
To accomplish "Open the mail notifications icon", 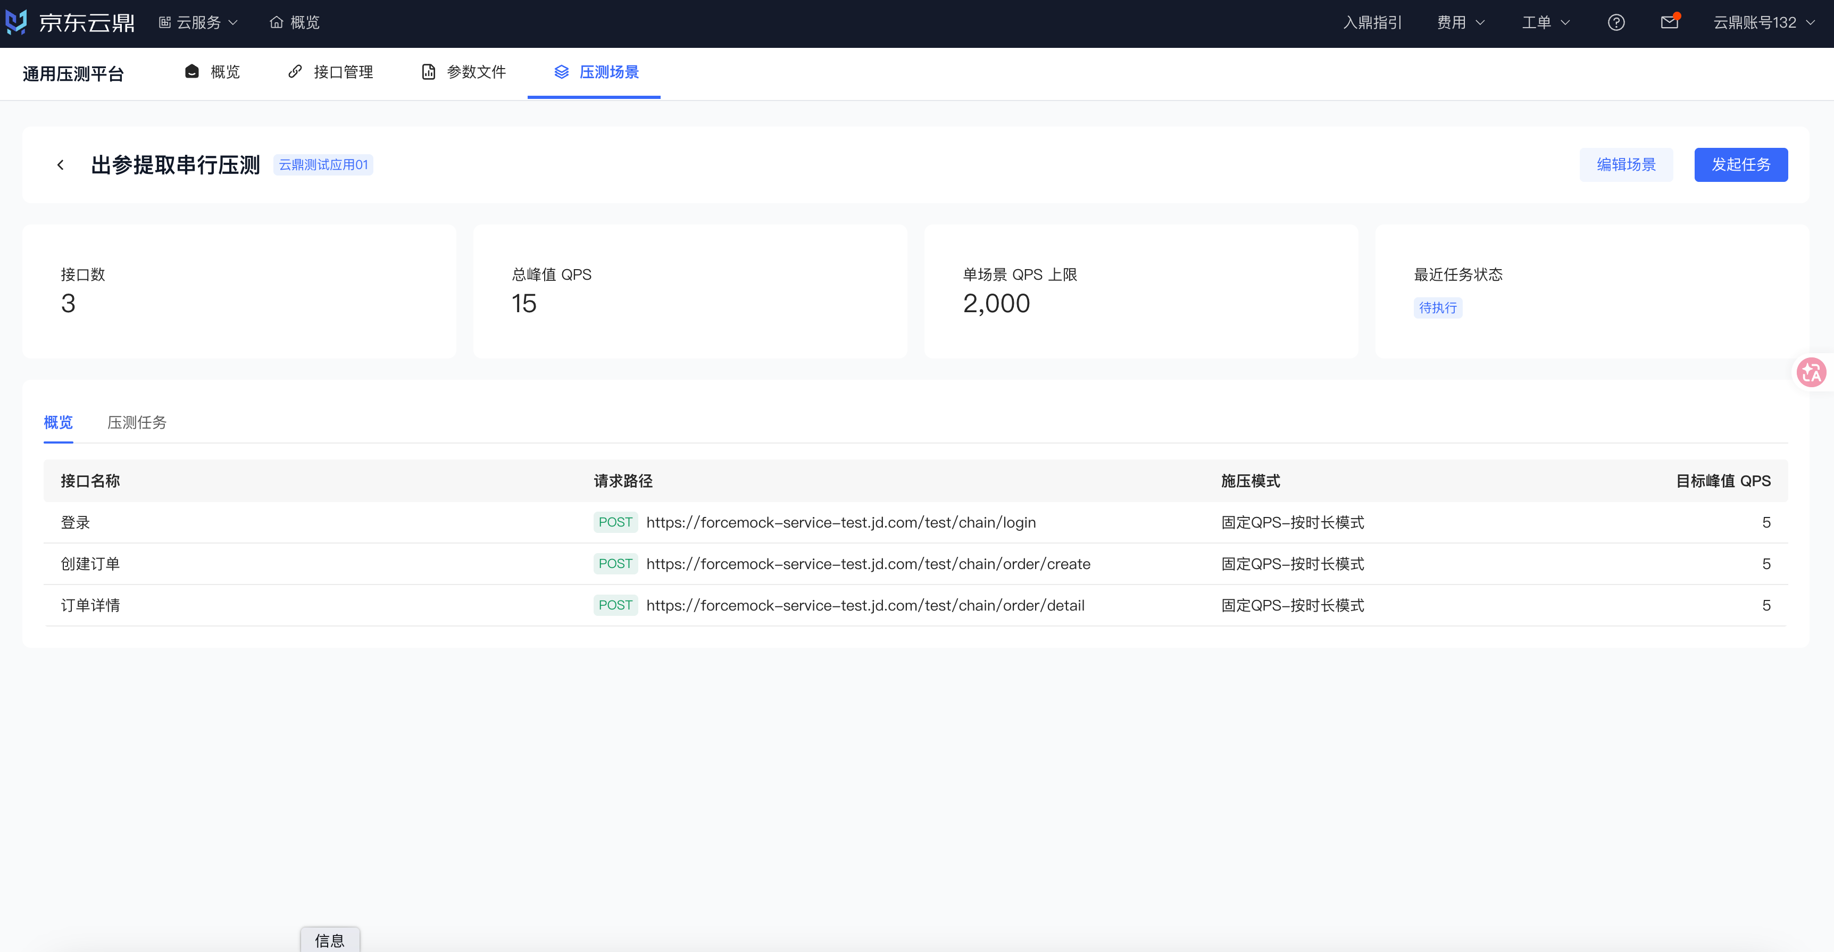I will pos(1669,23).
